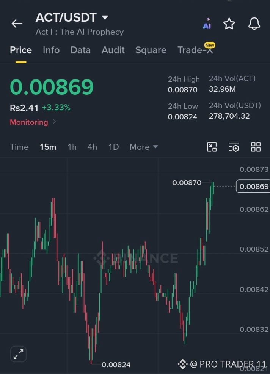Click the 'Act I : The AI Prophecy' subtitle
The width and height of the screenshot is (270, 374).
80,32
